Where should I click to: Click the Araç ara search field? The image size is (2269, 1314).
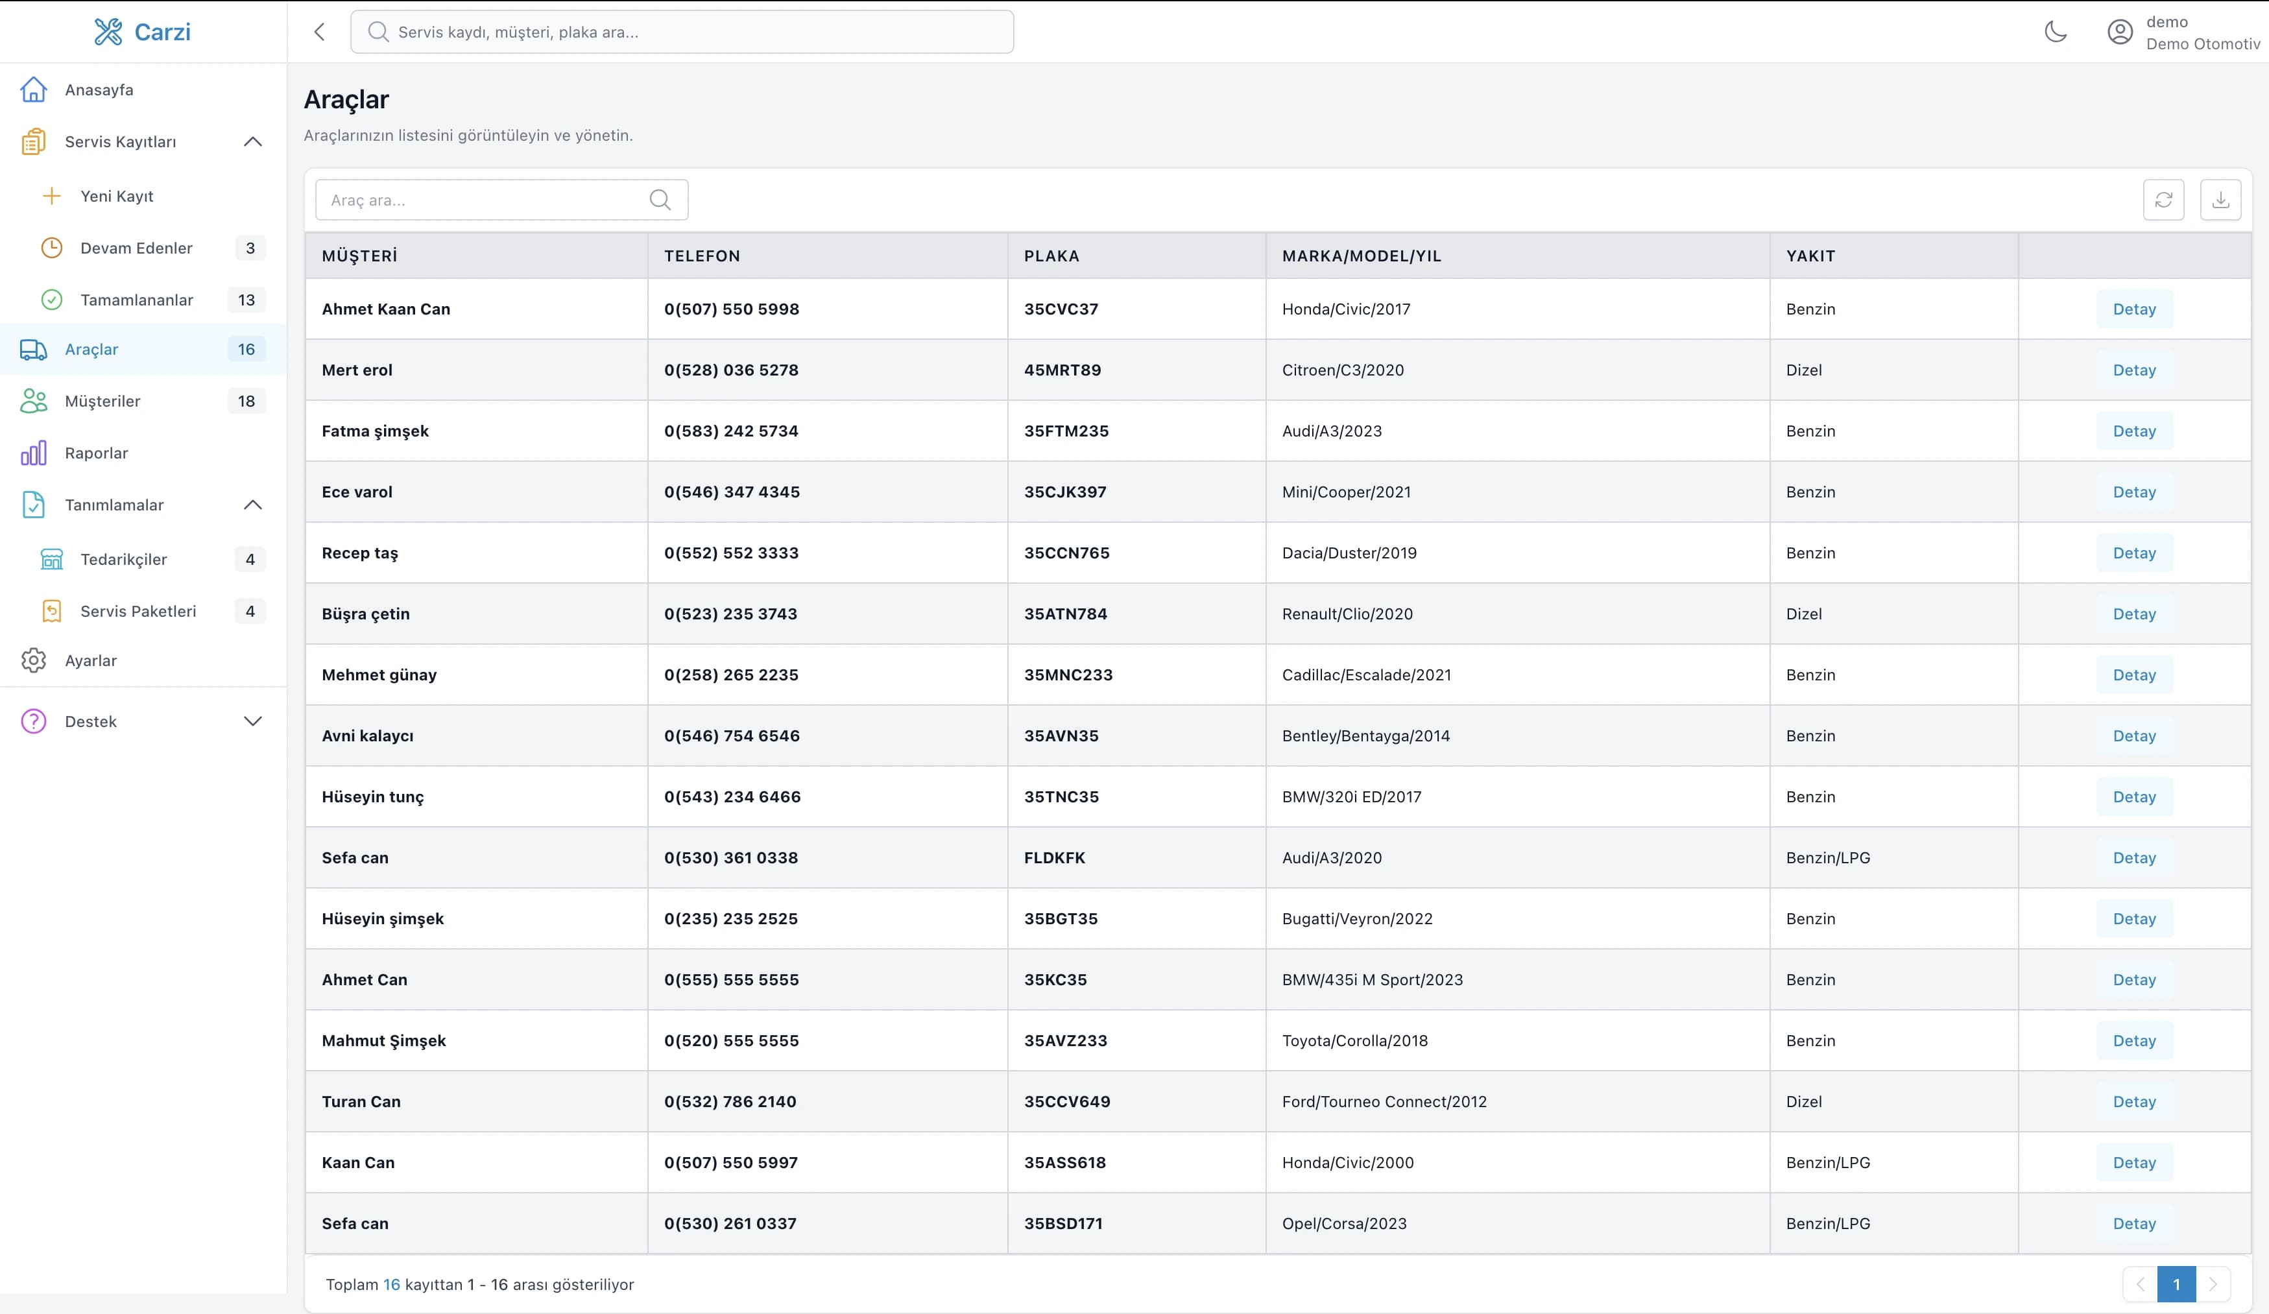pos(501,200)
